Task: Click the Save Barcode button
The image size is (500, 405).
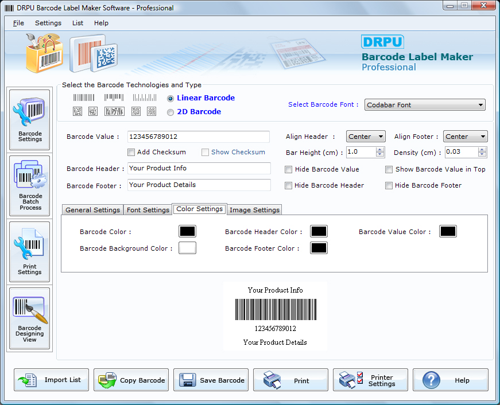Action: (x=211, y=380)
